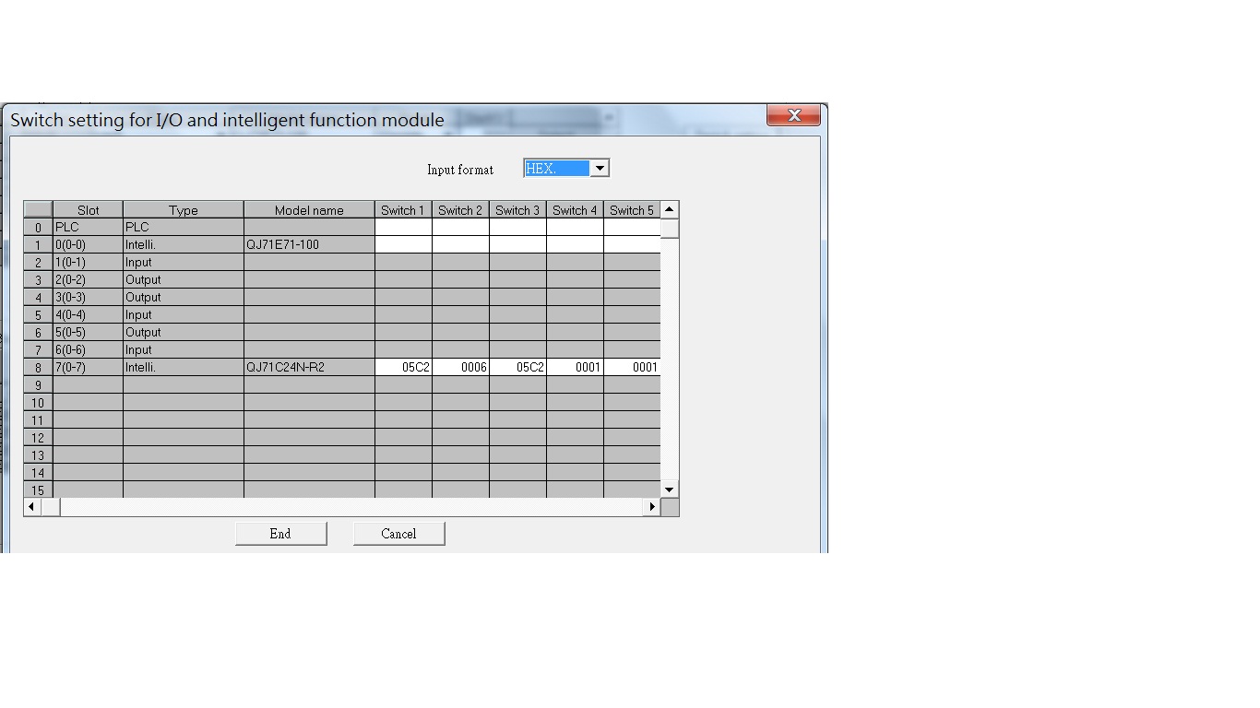Screen dimensions: 1260x708
Task: Click Switch 1 cell for QJ71E71-100
Action: (x=403, y=244)
